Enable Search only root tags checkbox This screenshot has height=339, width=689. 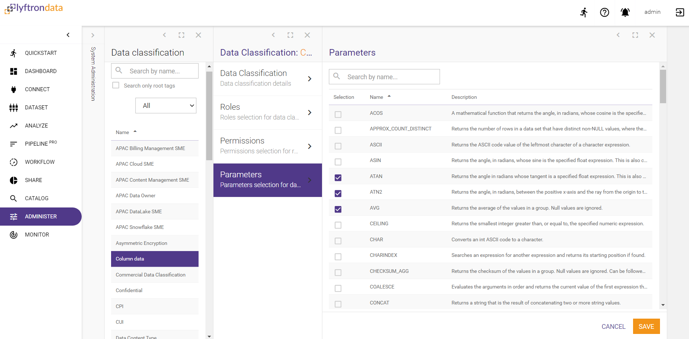(x=116, y=85)
